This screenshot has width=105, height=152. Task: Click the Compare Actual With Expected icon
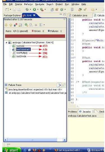point(64,85)
